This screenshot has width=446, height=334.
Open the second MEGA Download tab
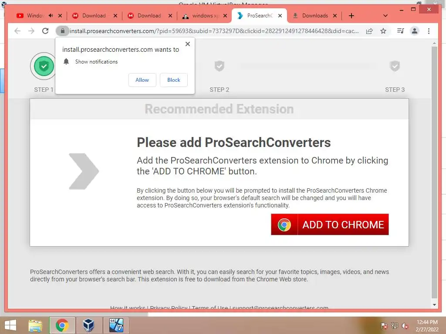[145, 16]
